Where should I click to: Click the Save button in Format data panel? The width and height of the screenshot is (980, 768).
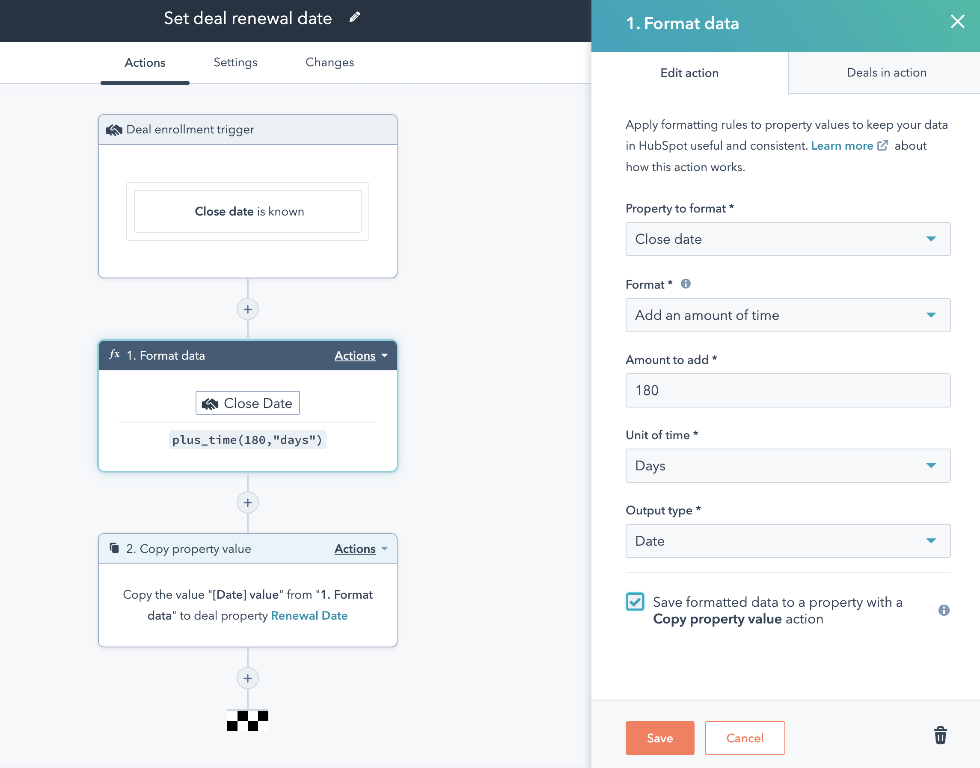tap(659, 738)
